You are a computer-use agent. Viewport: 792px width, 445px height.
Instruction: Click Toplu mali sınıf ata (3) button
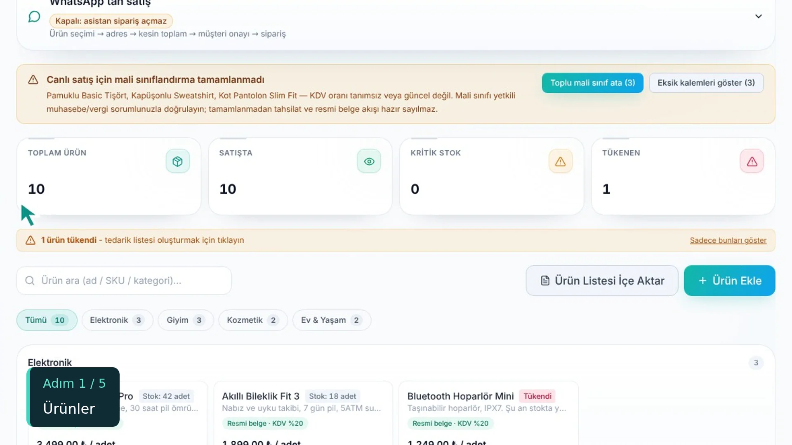[x=592, y=83]
